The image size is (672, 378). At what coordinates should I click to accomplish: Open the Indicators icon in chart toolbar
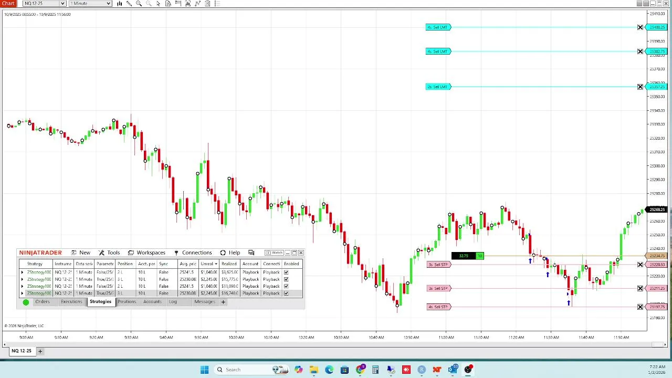pos(188,4)
